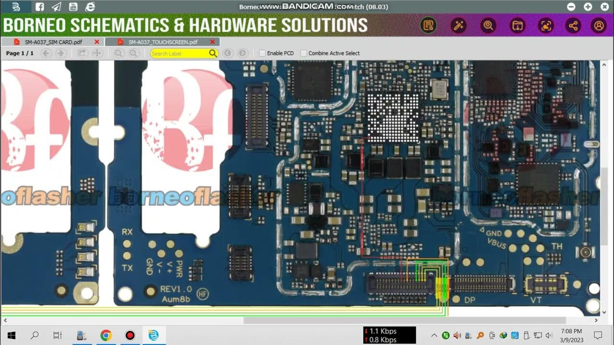Click the rotate page toolbar icon
The image size is (614, 345).
[x=82, y=53]
